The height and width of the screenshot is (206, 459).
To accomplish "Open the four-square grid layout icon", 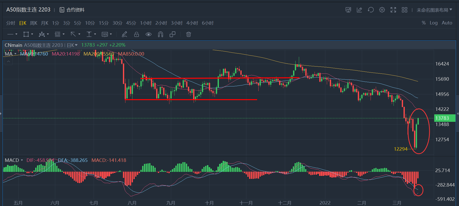I will click(405, 10).
